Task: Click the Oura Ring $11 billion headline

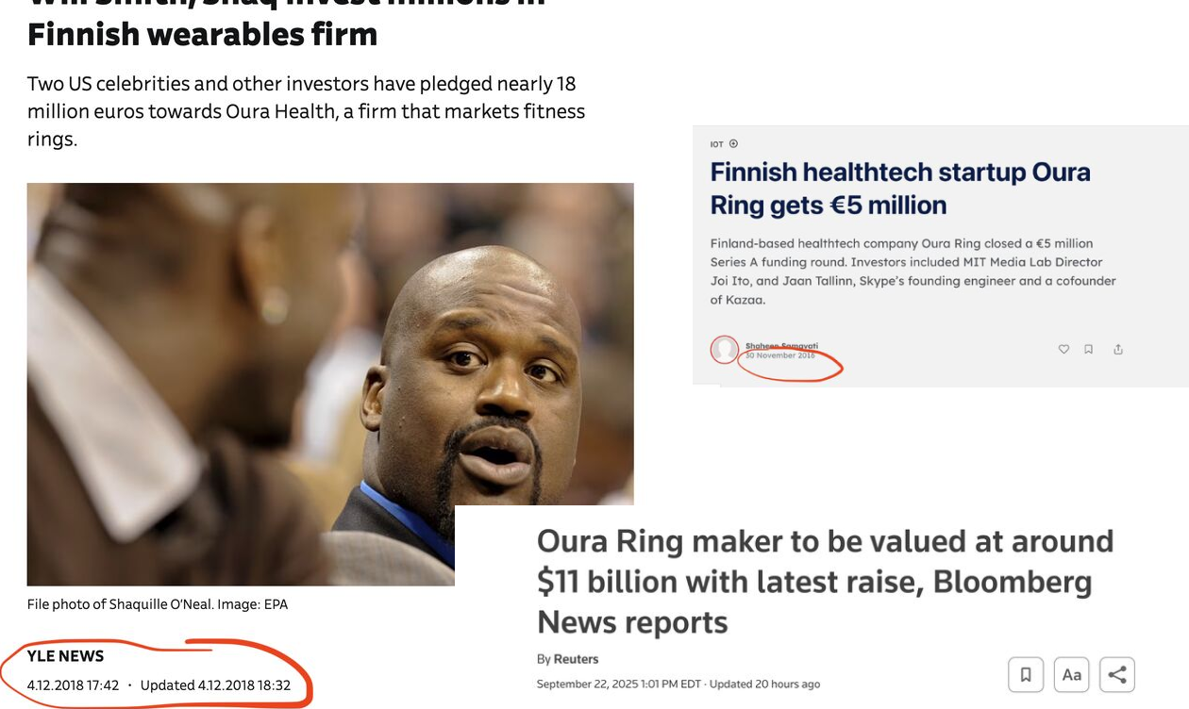Action: [x=825, y=582]
